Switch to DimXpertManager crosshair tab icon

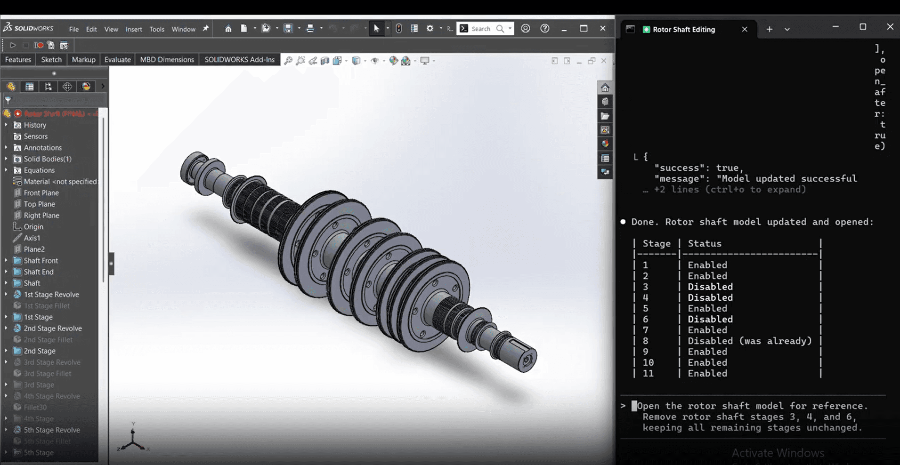(67, 87)
